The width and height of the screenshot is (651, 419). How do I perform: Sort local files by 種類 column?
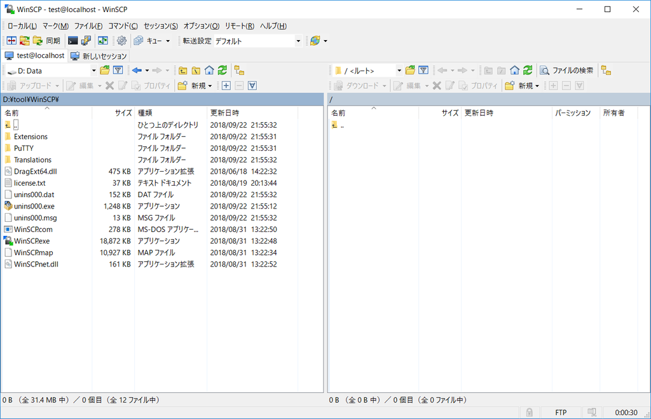[x=170, y=113]
